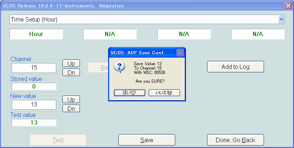Click the Test value field showing 13

pos(34,122)
